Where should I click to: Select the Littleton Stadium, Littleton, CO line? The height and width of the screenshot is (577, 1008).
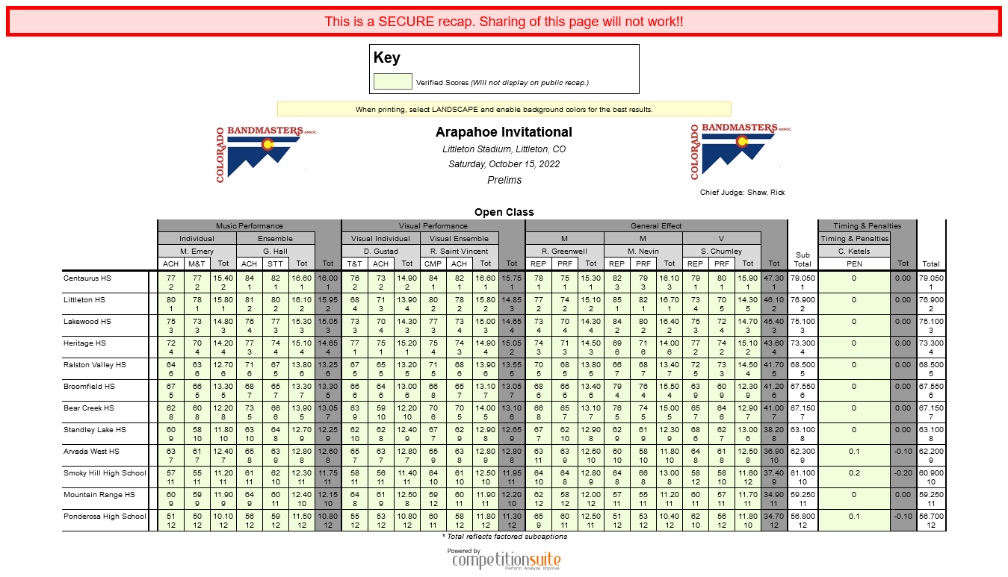[504, 149]
